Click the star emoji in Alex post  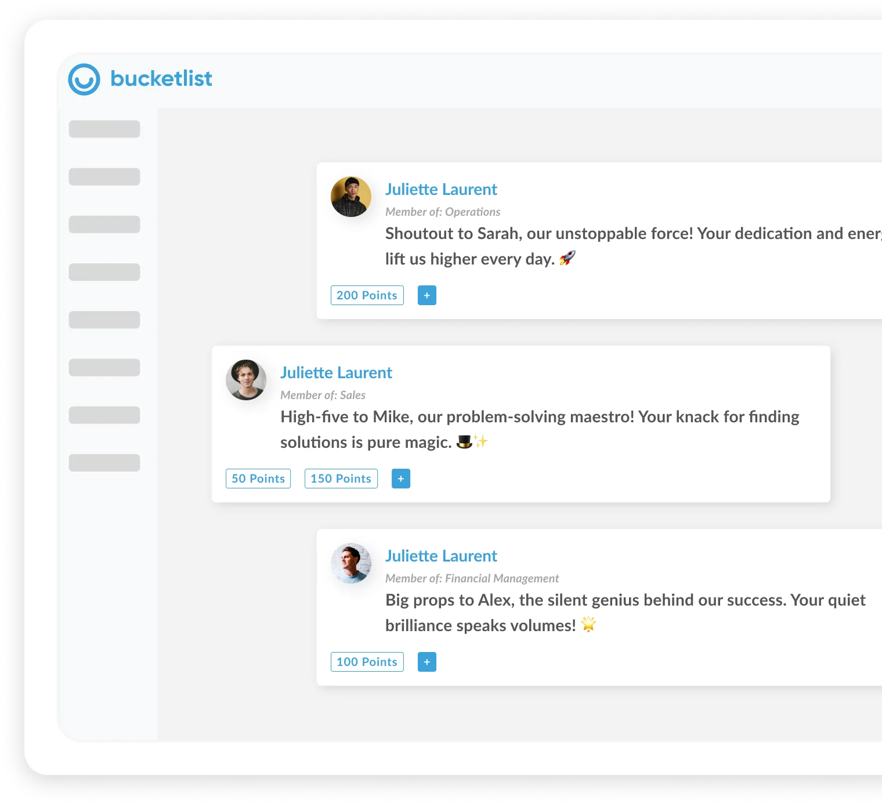point(588,625)
